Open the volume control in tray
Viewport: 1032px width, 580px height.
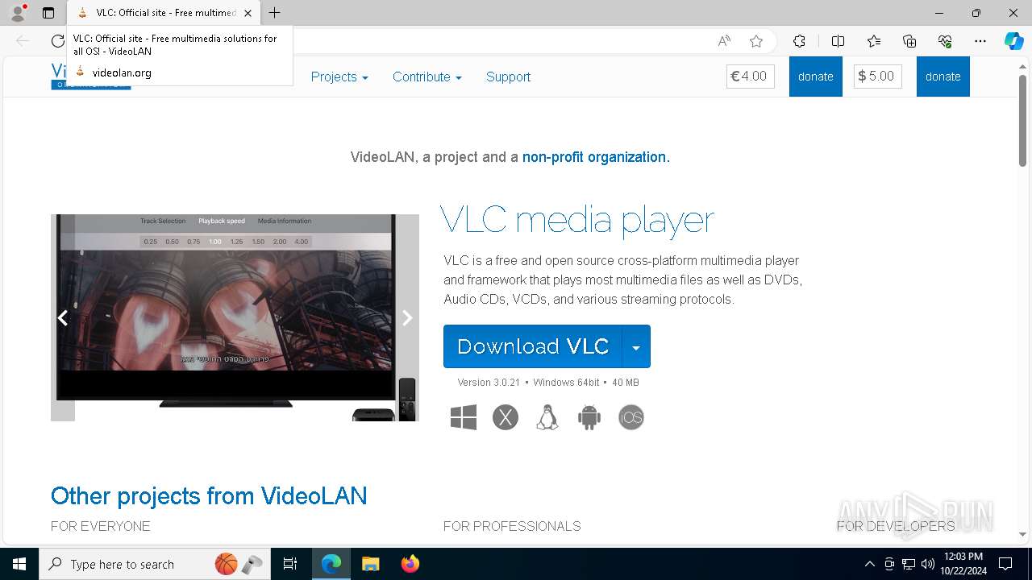click(928, 564)
